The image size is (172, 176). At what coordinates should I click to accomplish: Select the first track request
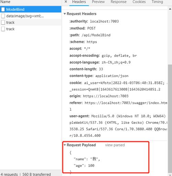point(31,22)
